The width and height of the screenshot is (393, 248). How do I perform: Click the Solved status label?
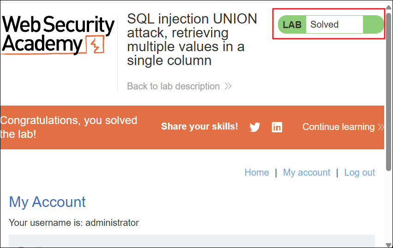pos(324,24)
